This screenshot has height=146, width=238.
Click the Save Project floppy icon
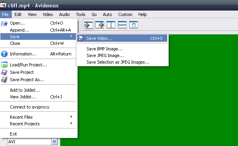pos(4,72)
